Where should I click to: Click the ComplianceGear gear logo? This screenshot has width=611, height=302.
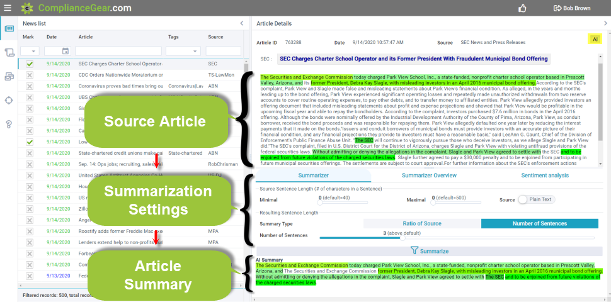click(x=26, y=8)
